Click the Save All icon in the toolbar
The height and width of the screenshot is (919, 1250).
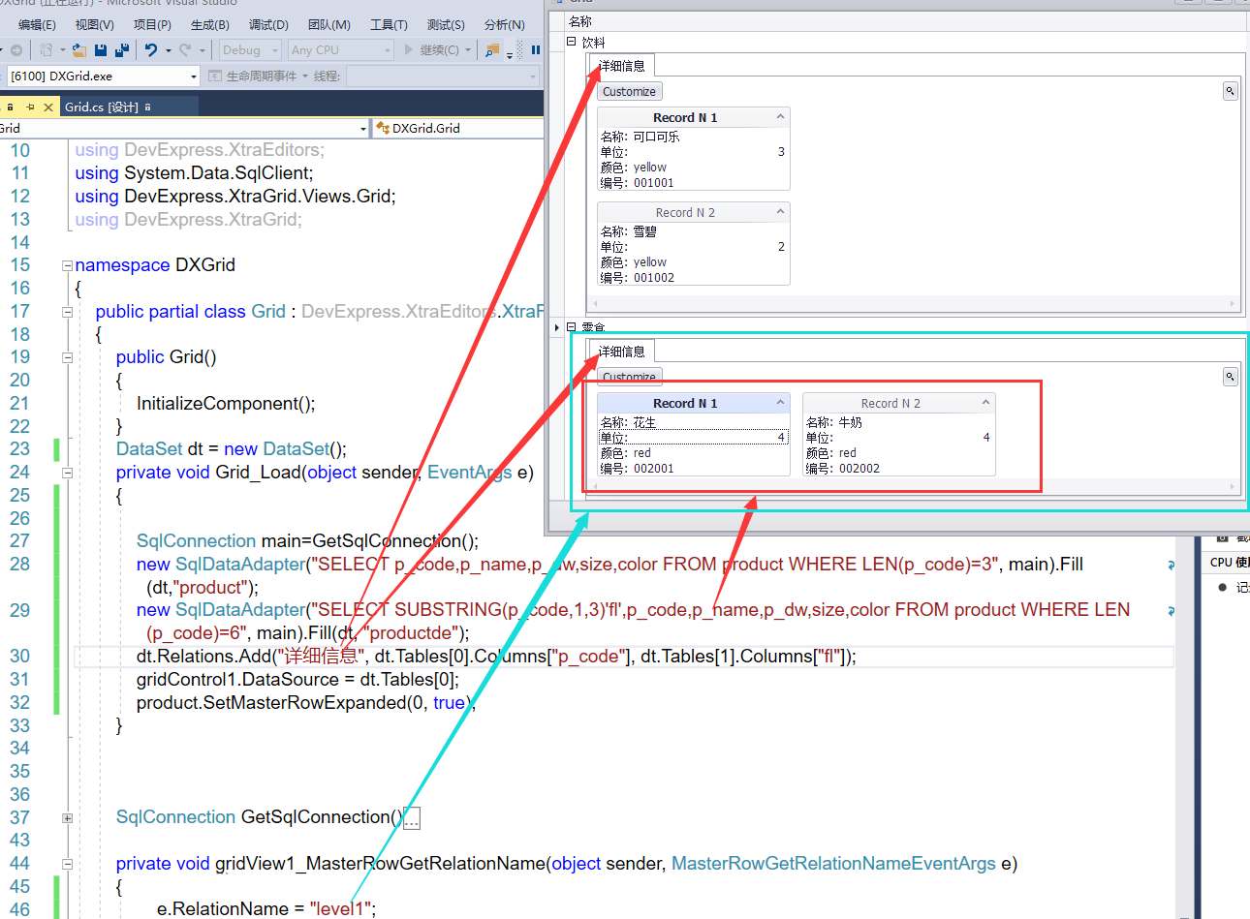click(x=122, y=50)
